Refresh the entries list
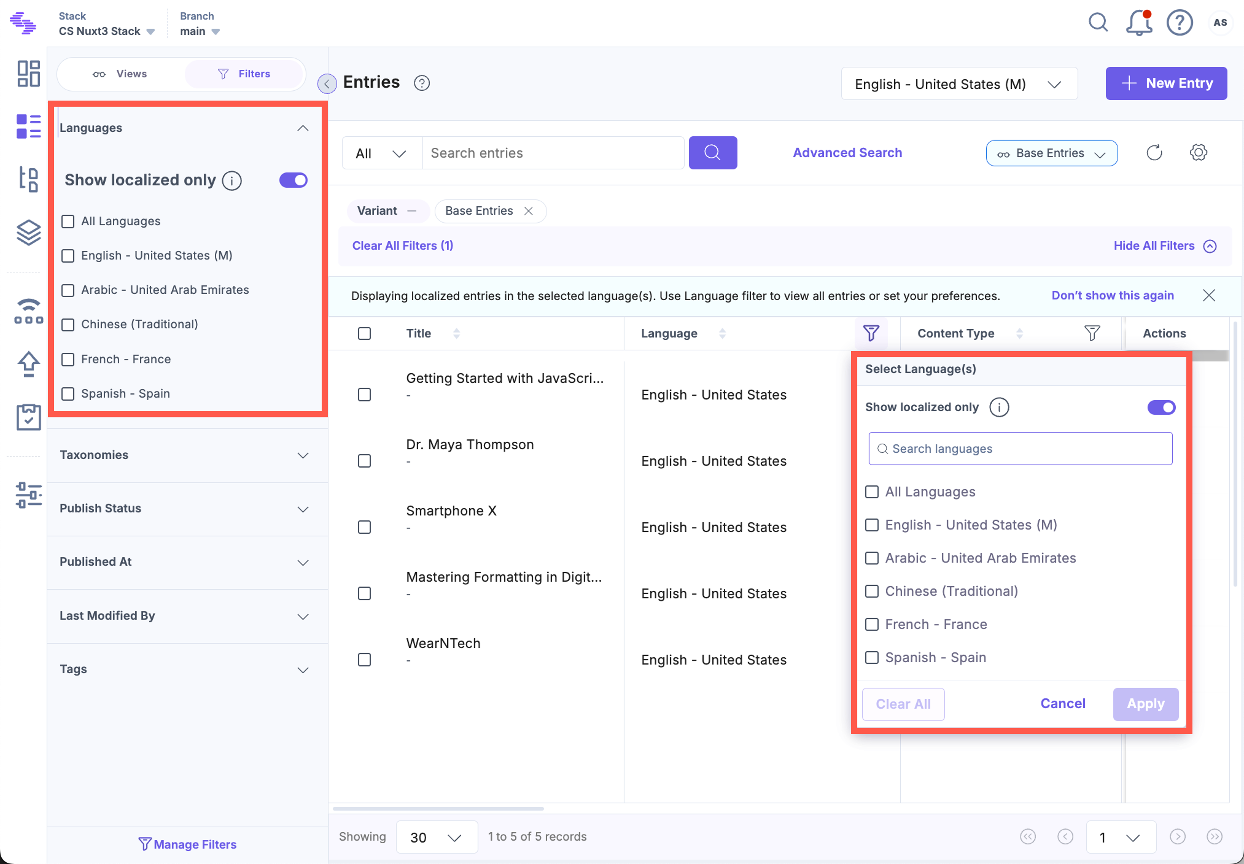 pos(1154,153)
